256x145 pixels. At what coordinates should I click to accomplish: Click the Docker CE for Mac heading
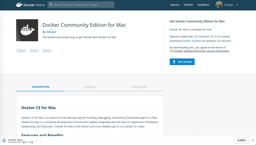click(39, 108)
